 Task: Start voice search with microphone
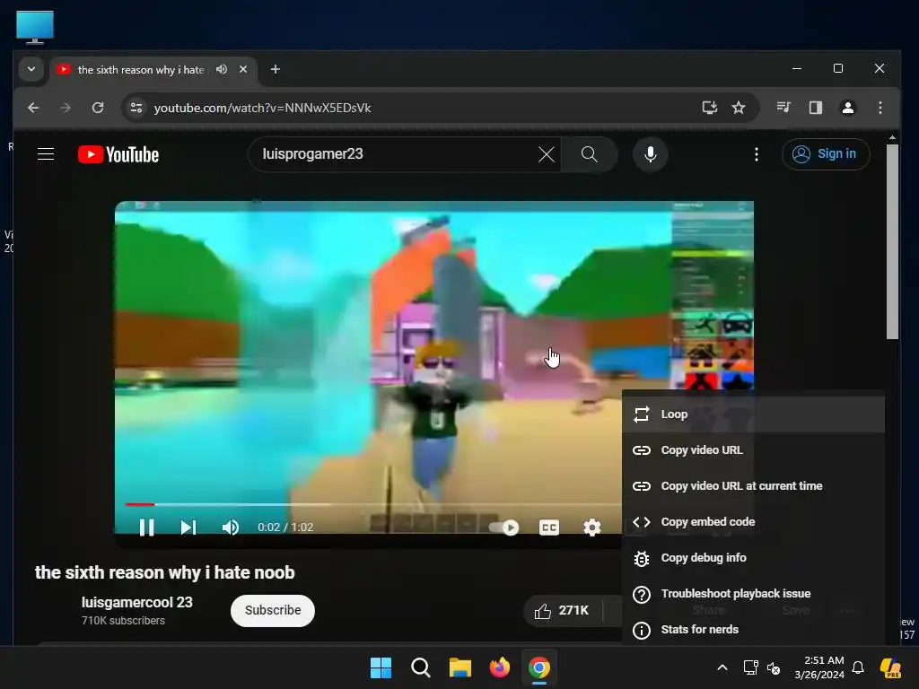[x=650, y=154]
